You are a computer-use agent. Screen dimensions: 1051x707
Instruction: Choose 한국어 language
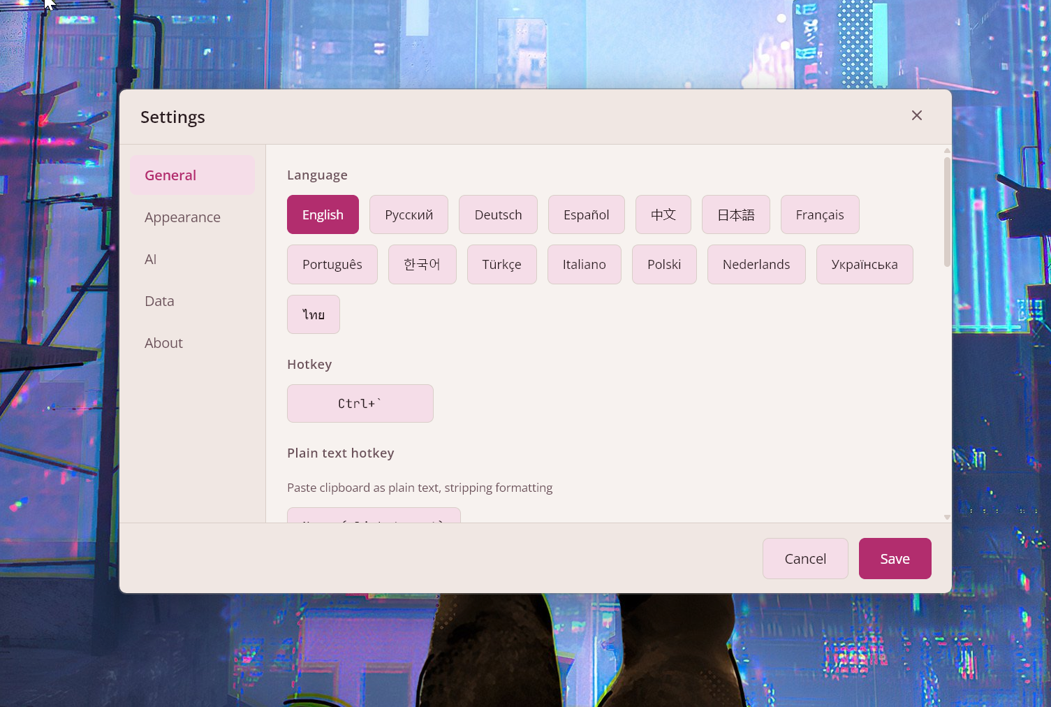tap(422, 264)
